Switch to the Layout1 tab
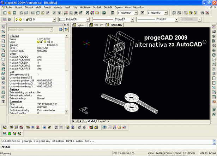Screen dimensions: 217x156 click(102, 121)
